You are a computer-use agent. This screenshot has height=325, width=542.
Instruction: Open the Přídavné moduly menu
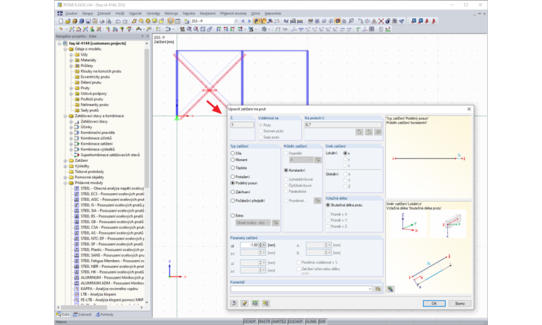pyautogui.click(x=233, y=14)
